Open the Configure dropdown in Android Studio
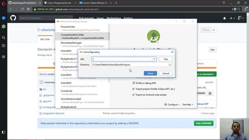Image resolution: width=249 pixels, height=140 pixels. point(172,105)
